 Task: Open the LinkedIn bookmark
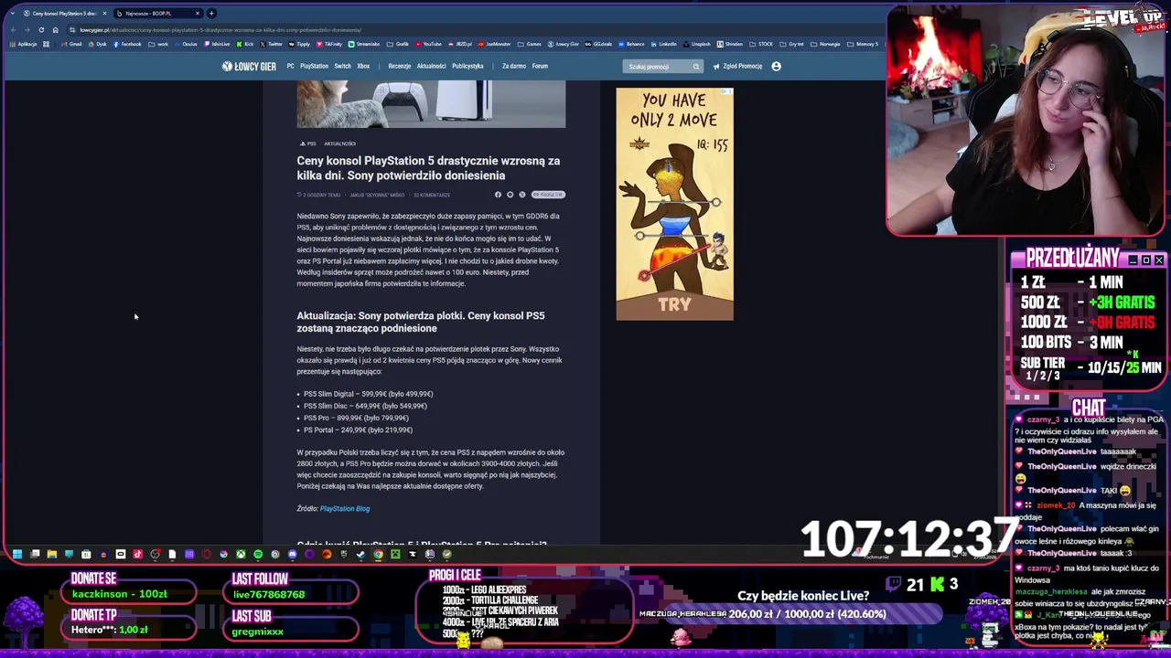click(x=663, y=44)
